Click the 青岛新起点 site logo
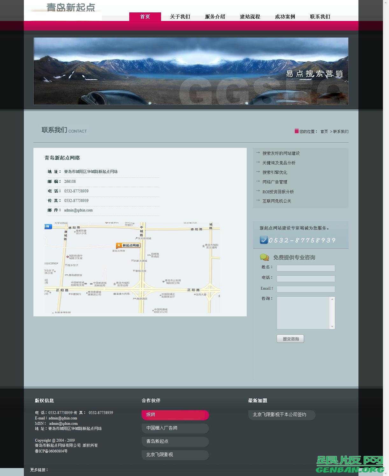Viewport: 389px width, 476px height. click(71, 8)
